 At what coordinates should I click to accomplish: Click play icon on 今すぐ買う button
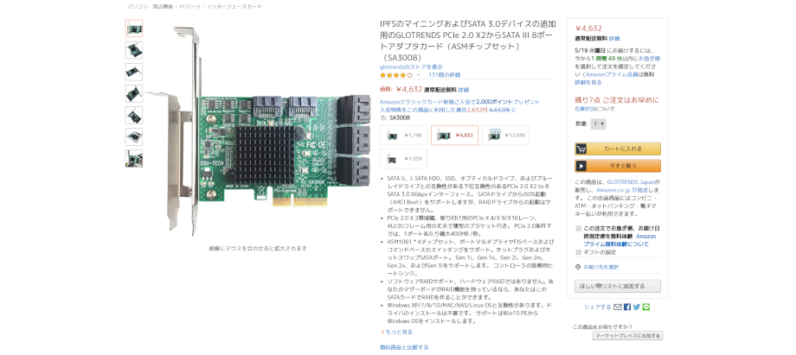[x=581, y=166]
